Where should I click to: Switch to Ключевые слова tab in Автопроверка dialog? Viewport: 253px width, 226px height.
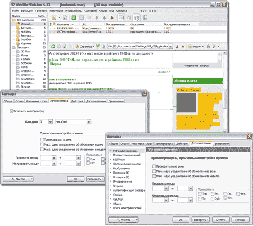[37, 101]
